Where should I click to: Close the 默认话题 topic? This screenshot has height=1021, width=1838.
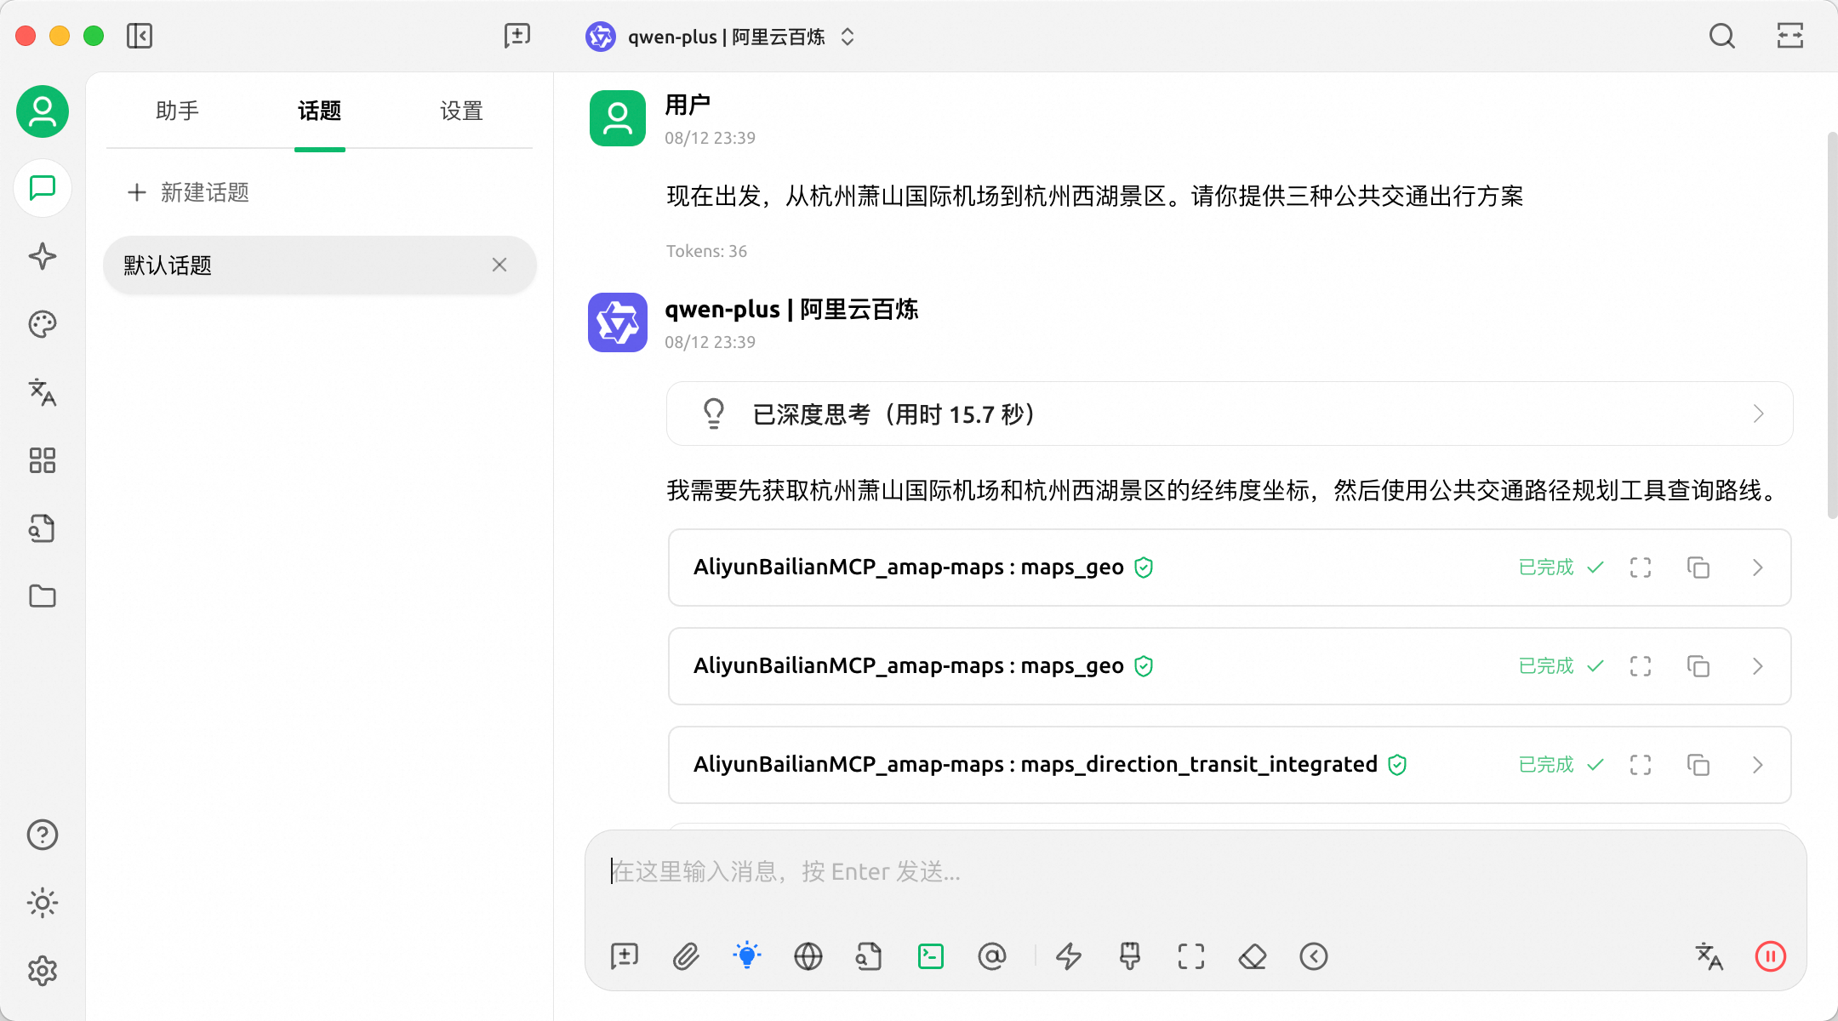coord(499,265)
